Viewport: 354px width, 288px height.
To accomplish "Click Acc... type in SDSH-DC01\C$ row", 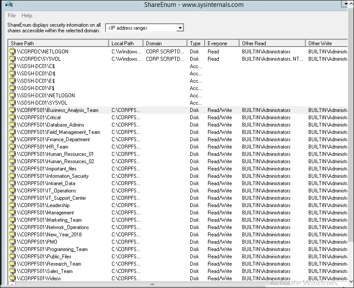I will 196,66.
